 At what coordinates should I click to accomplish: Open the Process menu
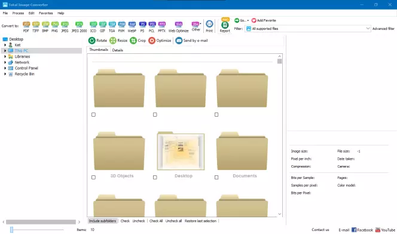(18, 13)
